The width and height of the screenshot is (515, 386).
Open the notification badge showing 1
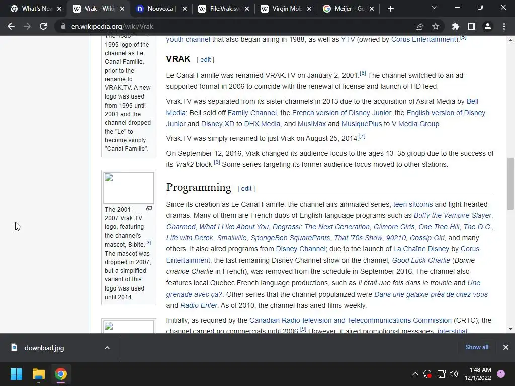[501, 374]
